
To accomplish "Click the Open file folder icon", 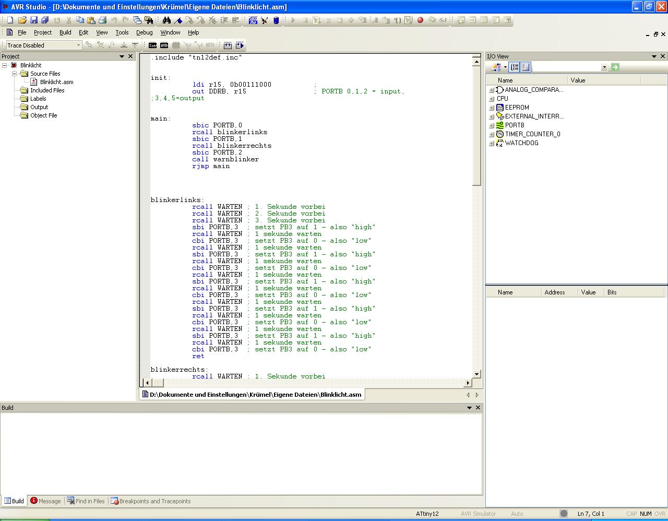I will (22, 20).
